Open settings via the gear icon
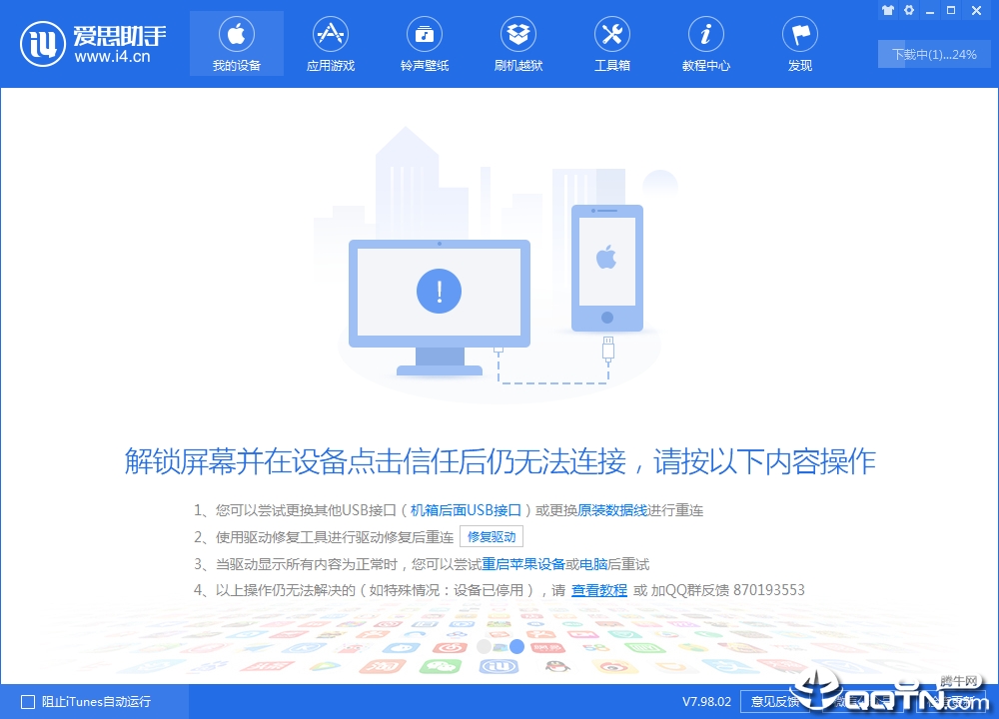 click(x=908, y=10)
